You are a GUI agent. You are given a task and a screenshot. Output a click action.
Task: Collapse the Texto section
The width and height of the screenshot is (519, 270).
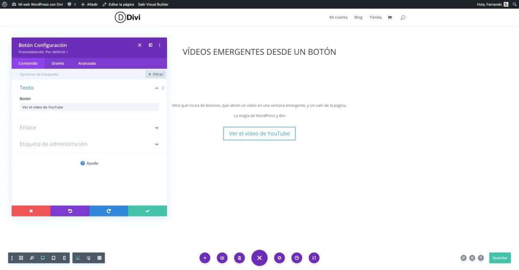(x=157, y=88)
